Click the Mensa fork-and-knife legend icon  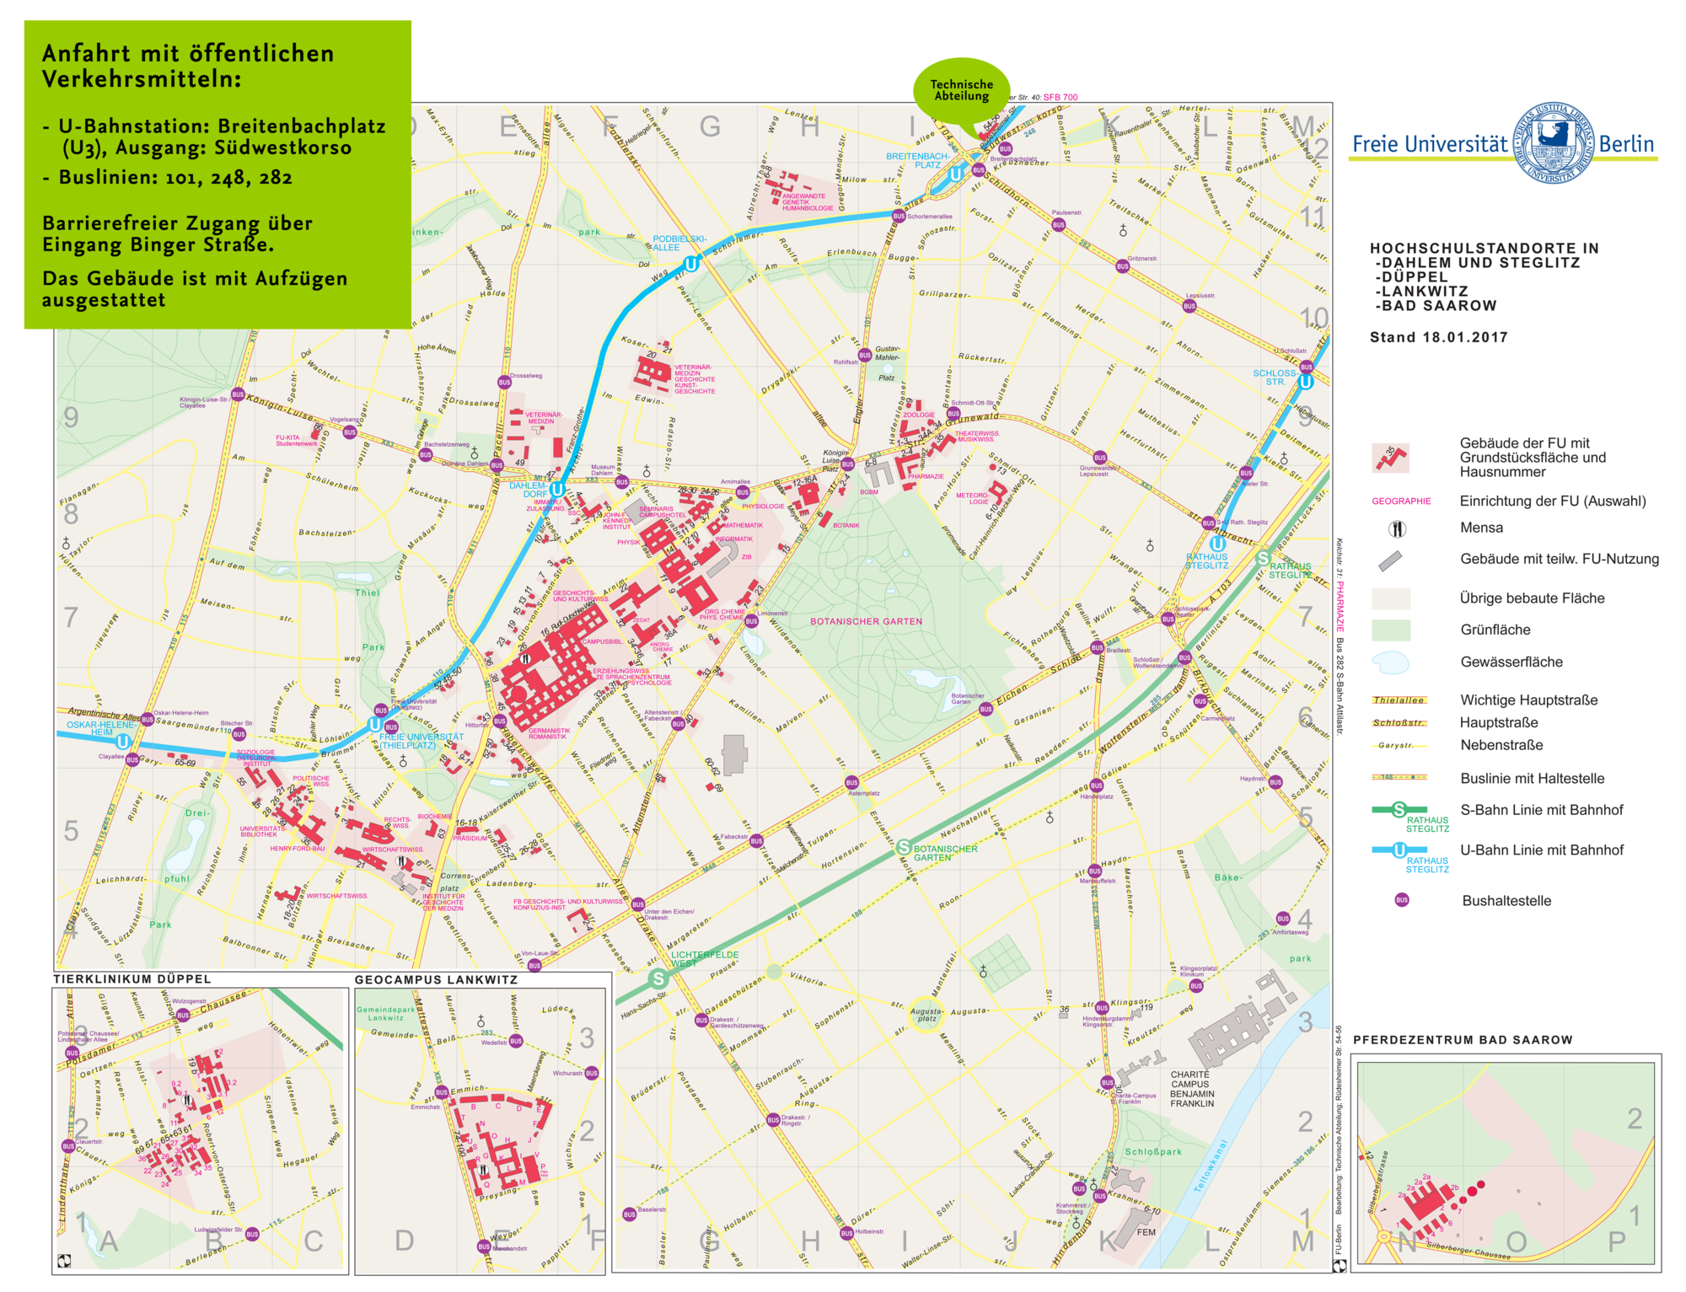tap(1397, 528)
